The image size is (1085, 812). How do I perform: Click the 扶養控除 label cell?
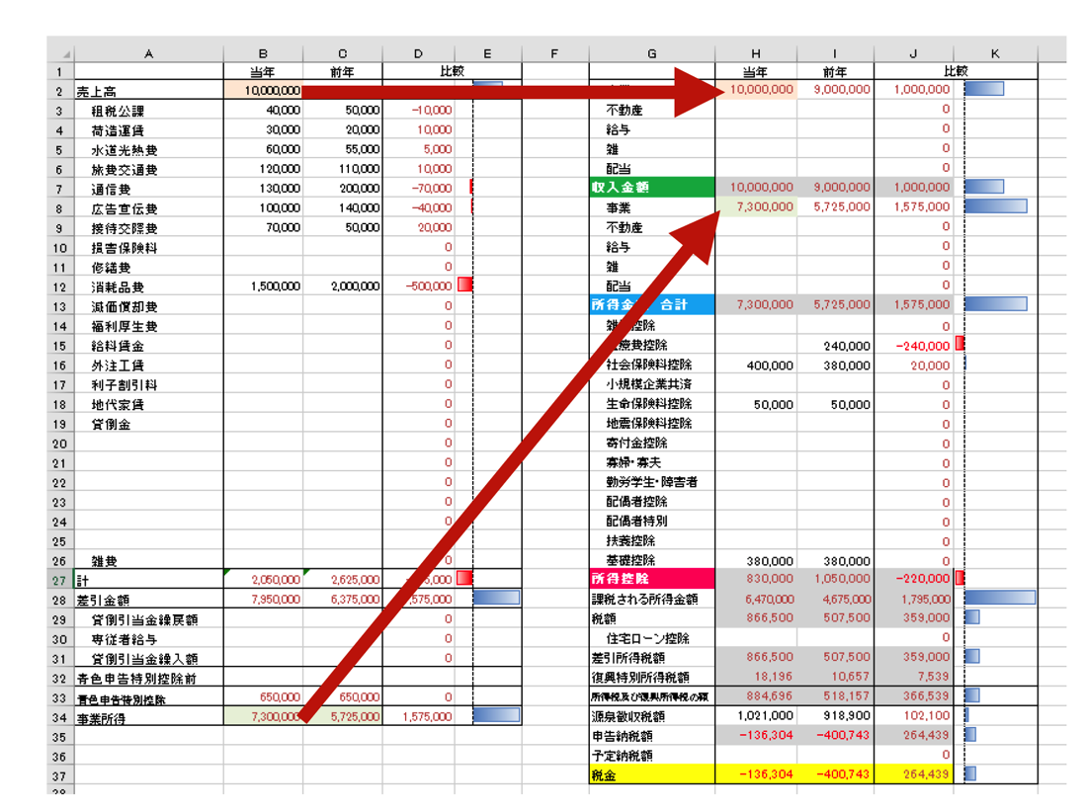[x=652, y=540]
